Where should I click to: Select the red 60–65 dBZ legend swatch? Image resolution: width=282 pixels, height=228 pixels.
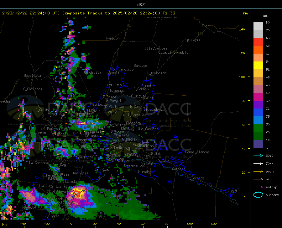pos(258,42)
